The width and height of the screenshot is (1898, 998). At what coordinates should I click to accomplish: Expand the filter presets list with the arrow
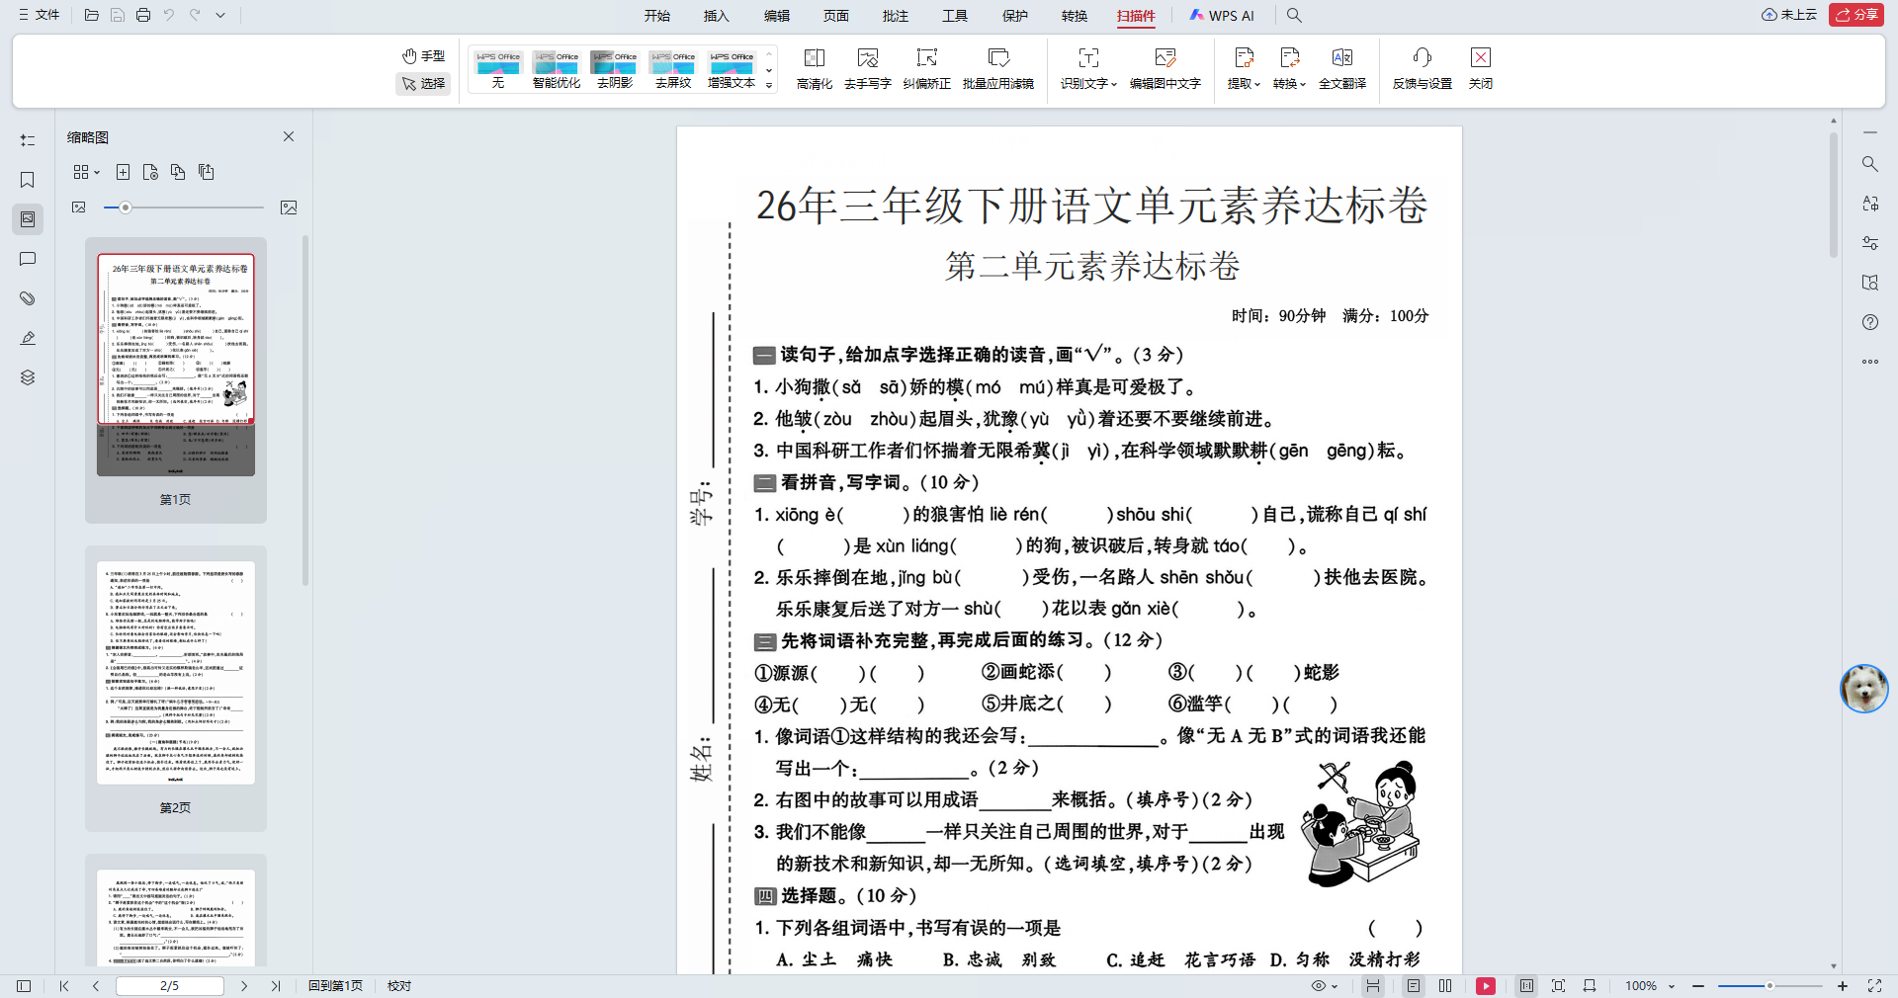tap(768, 84)
